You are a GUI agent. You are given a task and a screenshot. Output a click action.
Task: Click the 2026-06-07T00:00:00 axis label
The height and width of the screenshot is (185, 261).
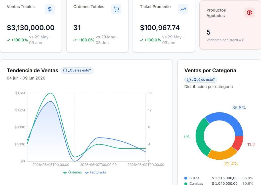(x=98, y=165)
